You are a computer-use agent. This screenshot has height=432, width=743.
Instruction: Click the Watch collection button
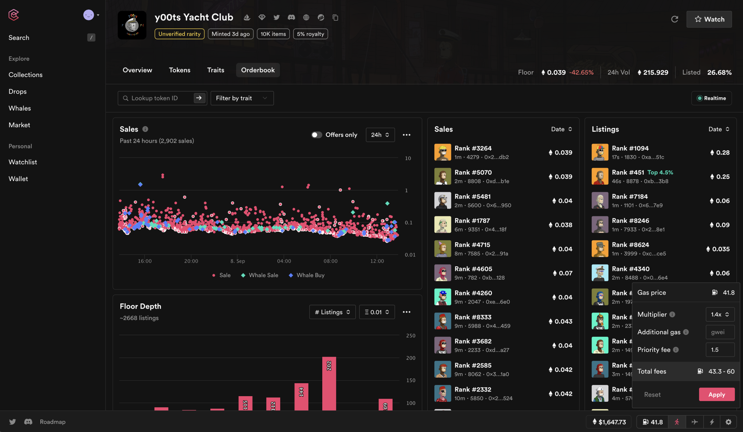709,19
